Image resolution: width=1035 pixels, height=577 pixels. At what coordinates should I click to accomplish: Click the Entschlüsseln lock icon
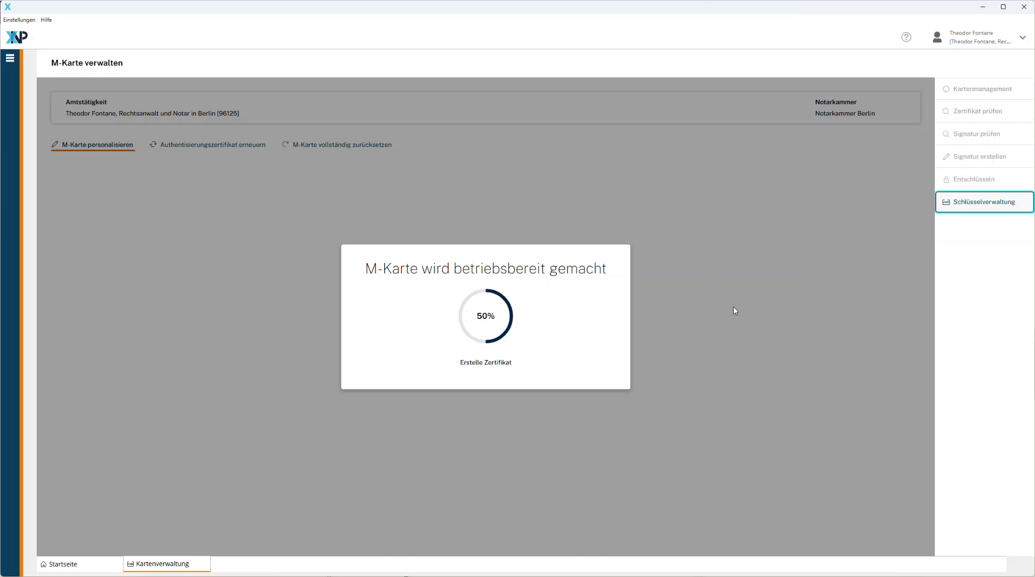tap(946, 179)
